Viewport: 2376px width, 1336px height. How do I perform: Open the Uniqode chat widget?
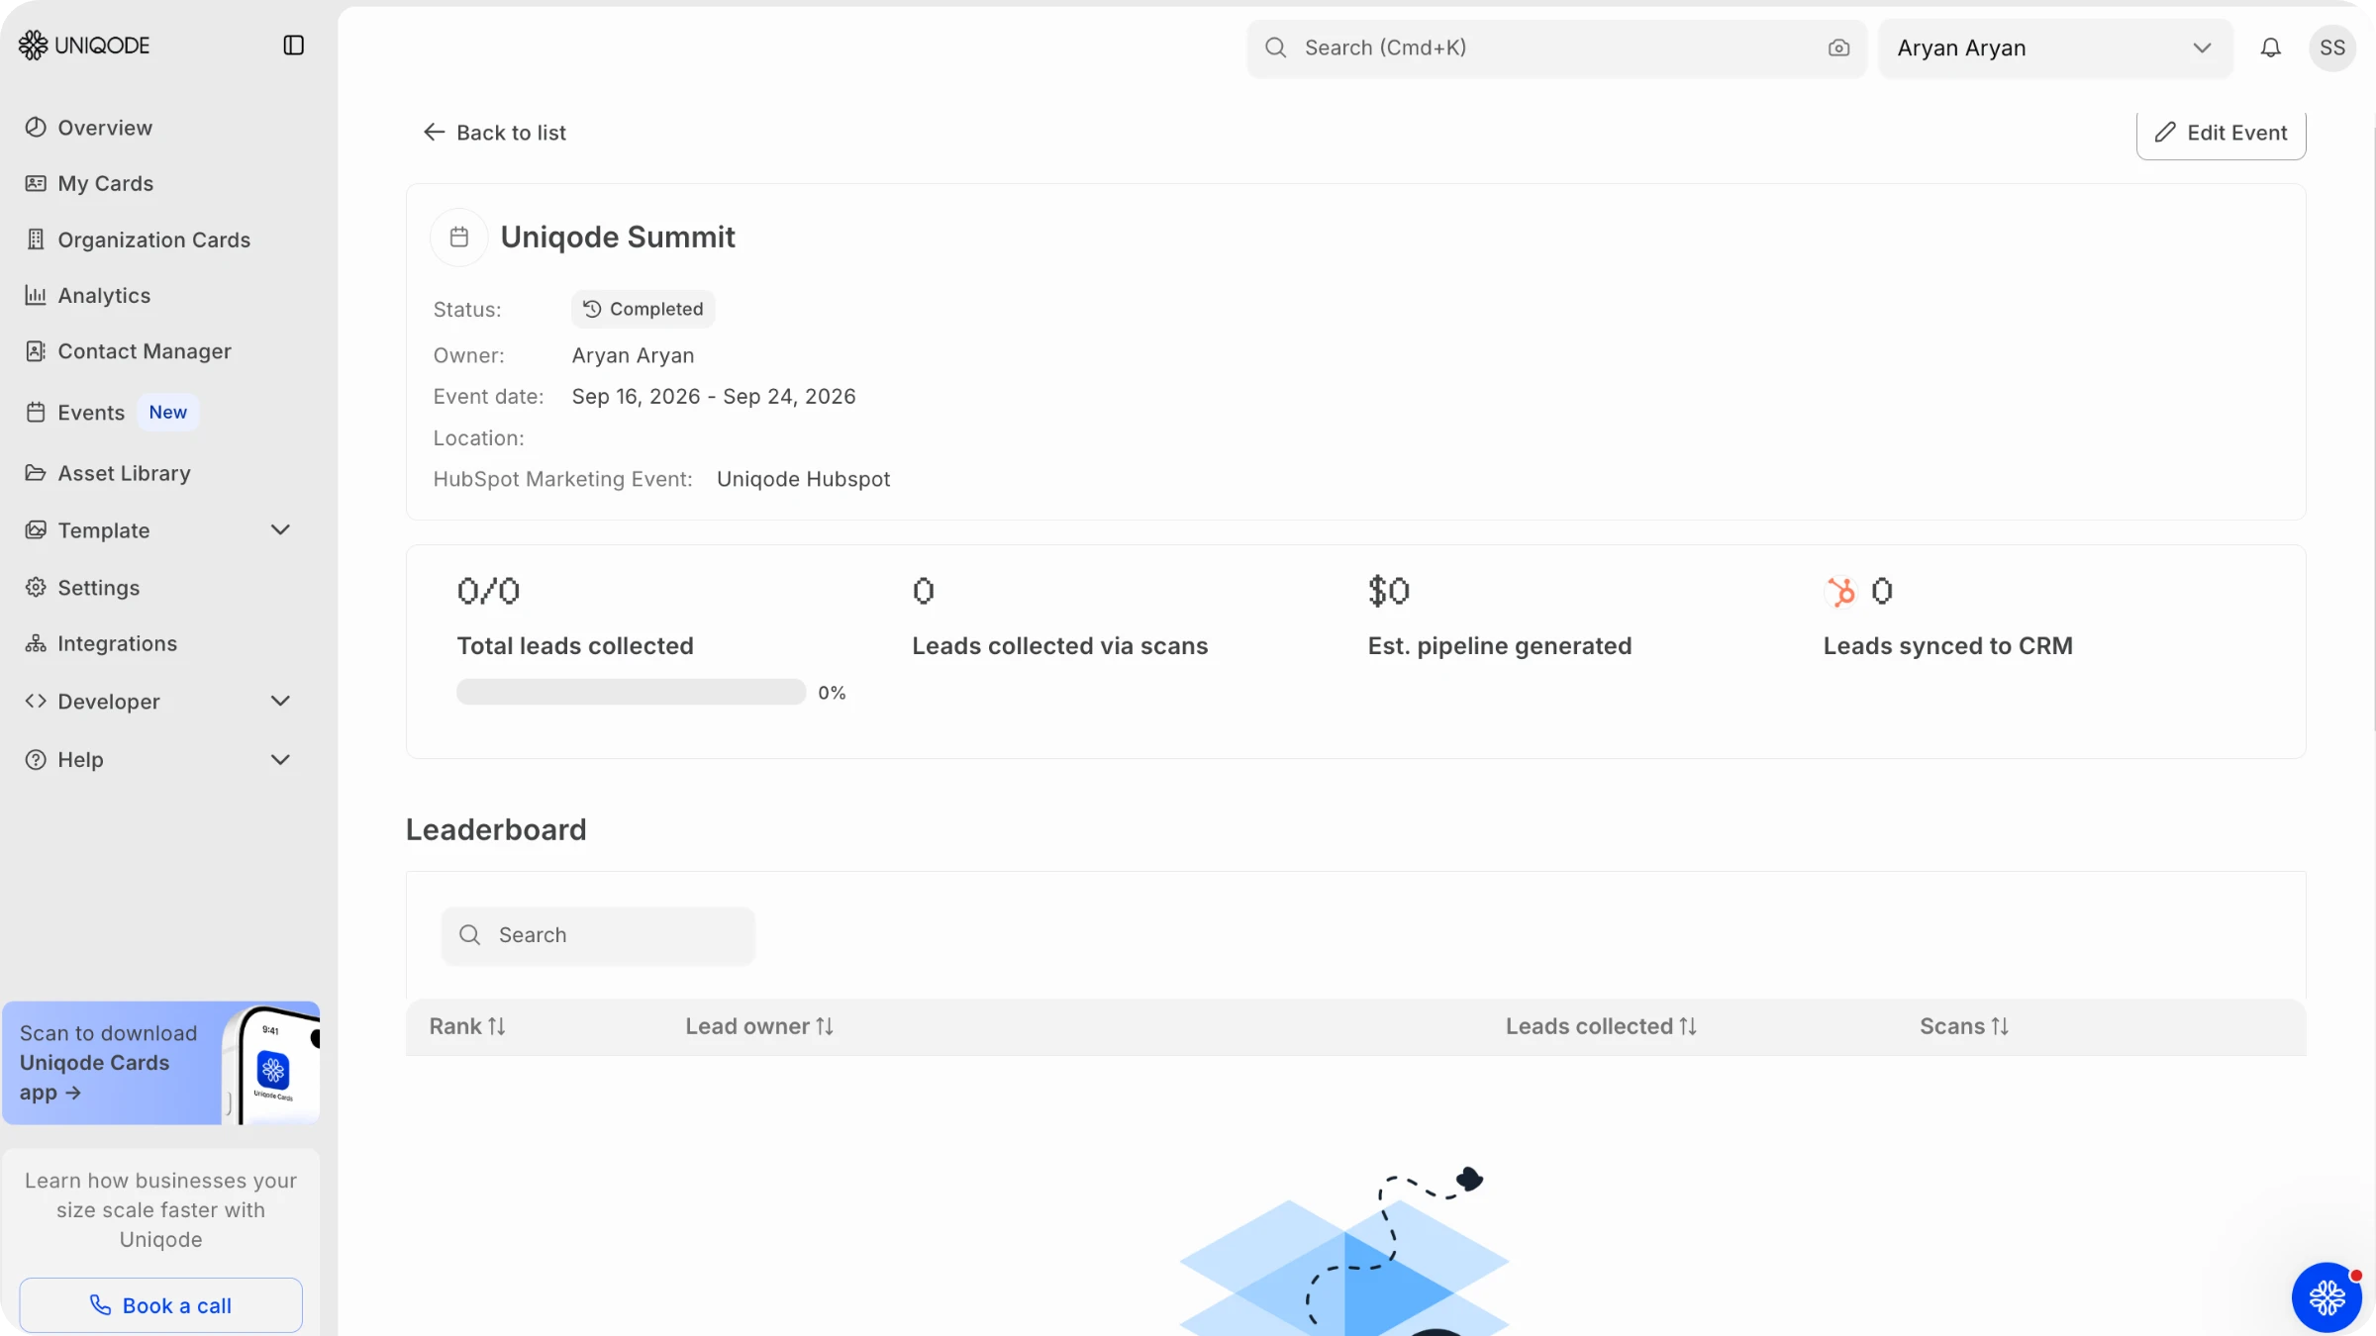coord(2326,1297)
